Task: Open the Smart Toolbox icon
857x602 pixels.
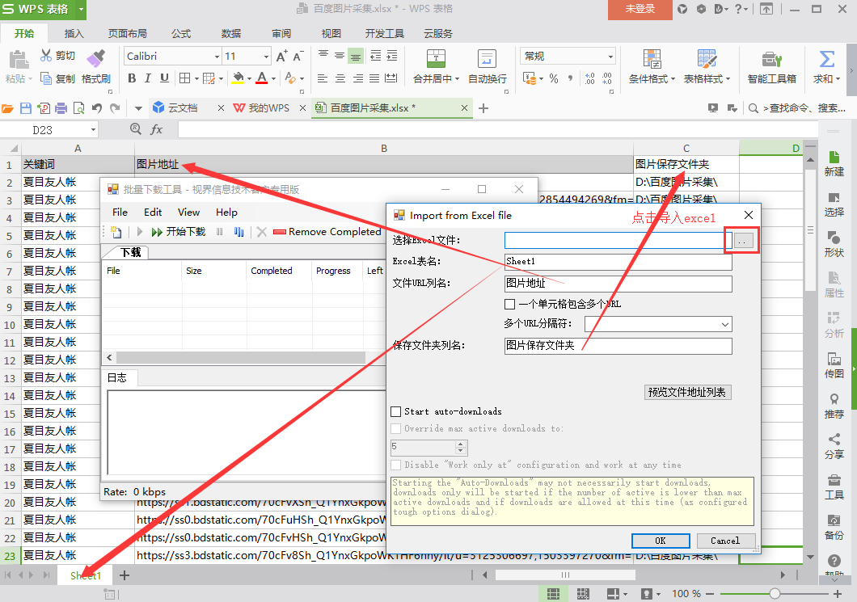Action: click(772, 58)
